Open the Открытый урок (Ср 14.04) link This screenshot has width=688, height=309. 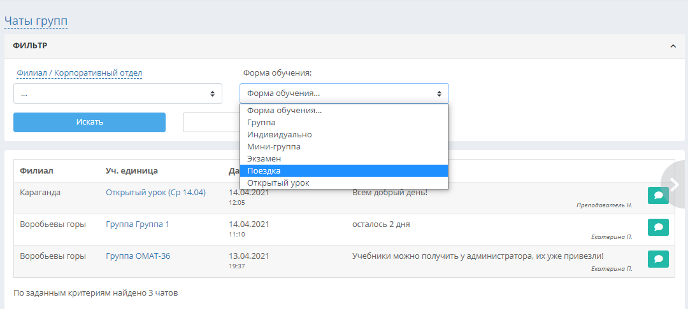[x=156, y=192]
